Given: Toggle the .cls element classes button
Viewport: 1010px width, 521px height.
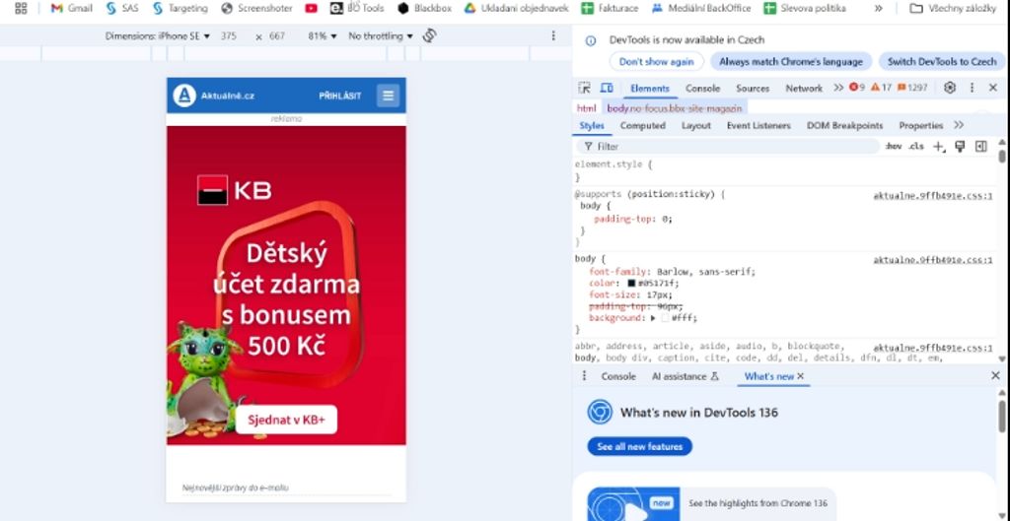Looking at the screenshot, I should coord(915,147).
